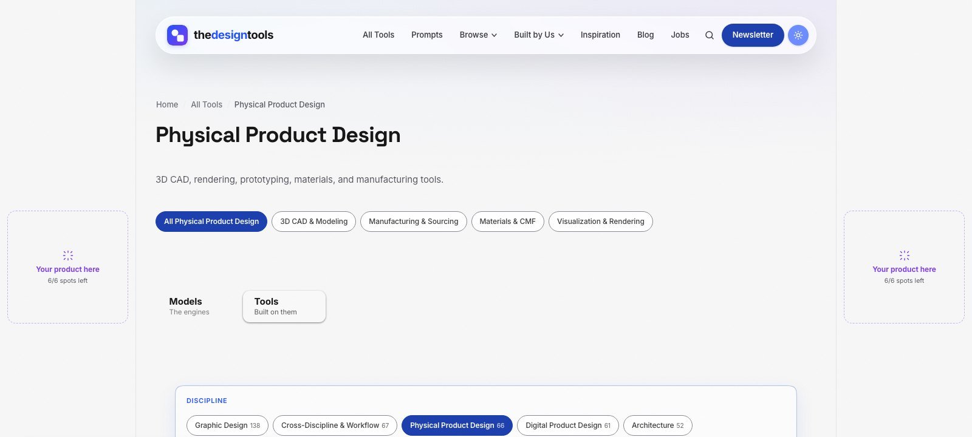Click the All Tools breadcrumb link

(x=207, y=104)
